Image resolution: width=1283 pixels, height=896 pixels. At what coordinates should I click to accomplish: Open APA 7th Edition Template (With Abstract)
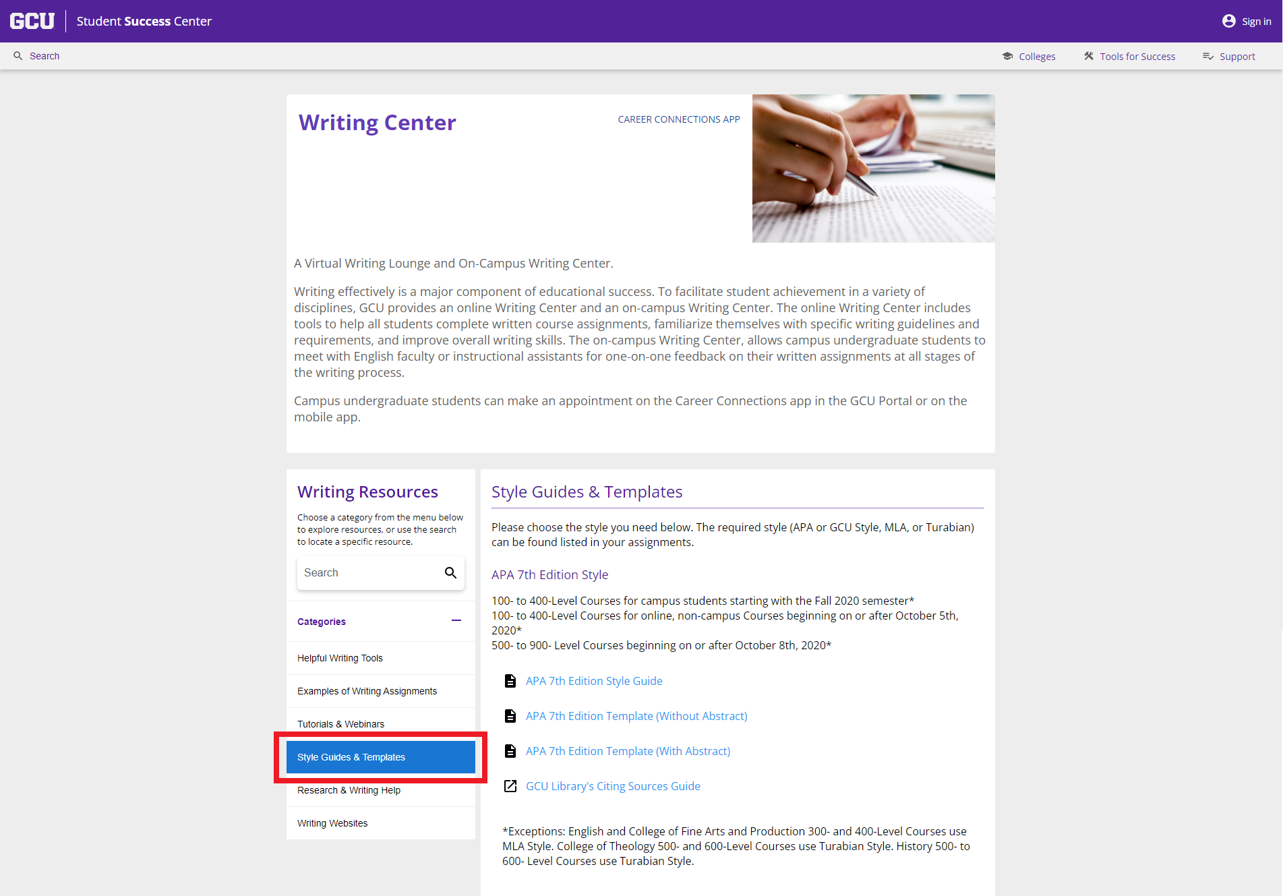click(628, 751)
